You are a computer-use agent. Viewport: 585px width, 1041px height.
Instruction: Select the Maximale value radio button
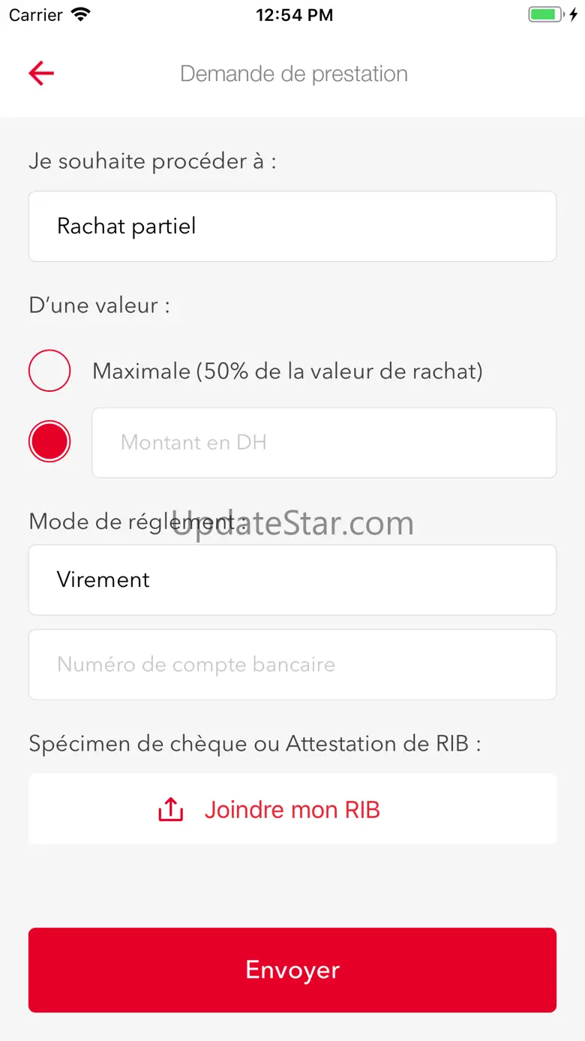pos(49,371)
